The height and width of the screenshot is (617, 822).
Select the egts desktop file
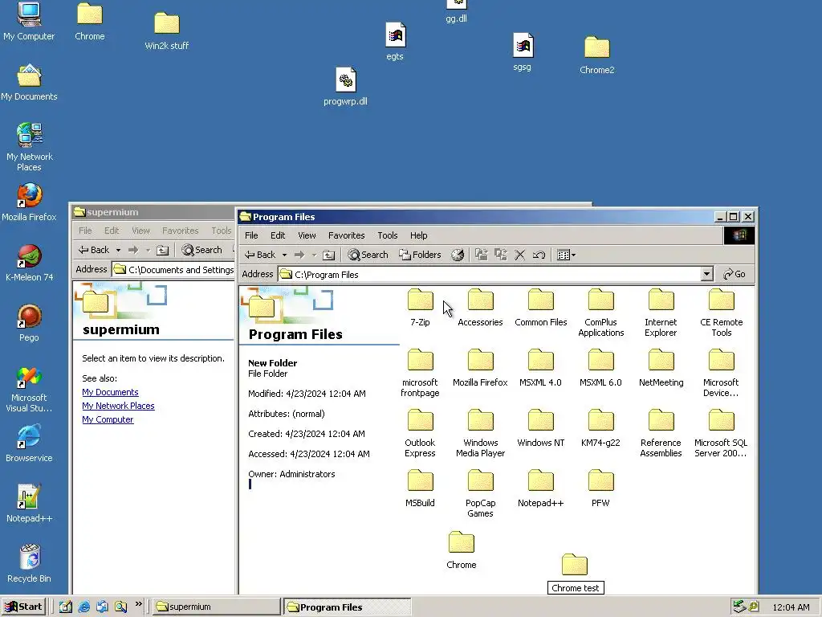click(x=395, y=42)
